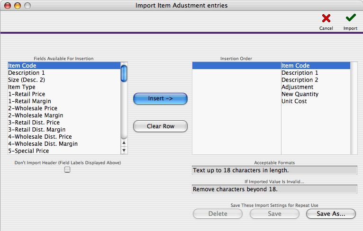Select 5-Special Price in fields list
This screenshot has width=363, height=231.
coord(64,151)
